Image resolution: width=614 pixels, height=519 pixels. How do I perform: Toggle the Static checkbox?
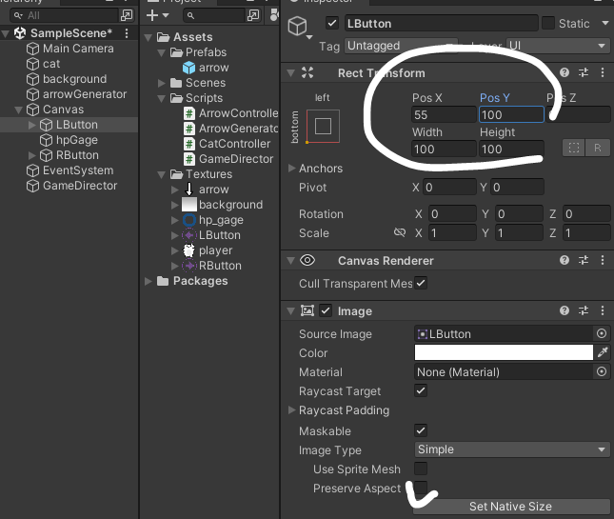coord(547,24)
